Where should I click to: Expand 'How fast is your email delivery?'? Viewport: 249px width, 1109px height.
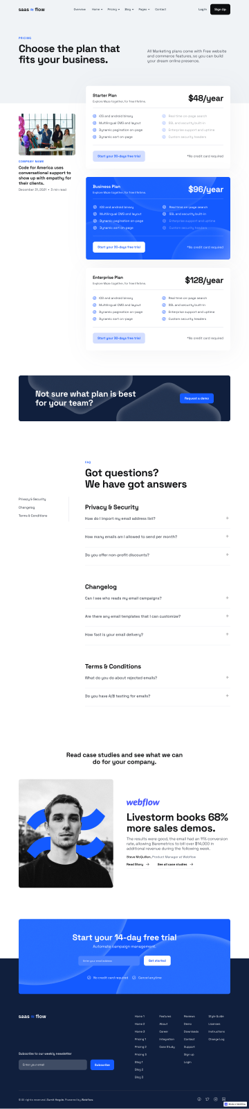[157, 634]
